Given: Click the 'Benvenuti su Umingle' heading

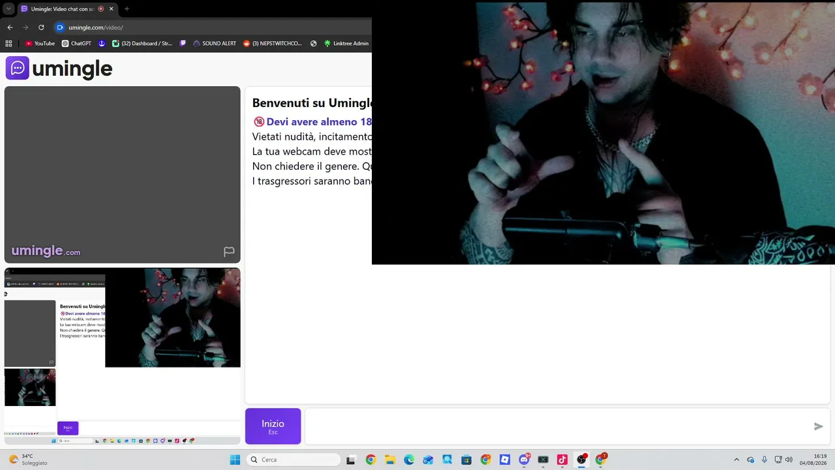Looking at the screenshot, I should point(312,102).
